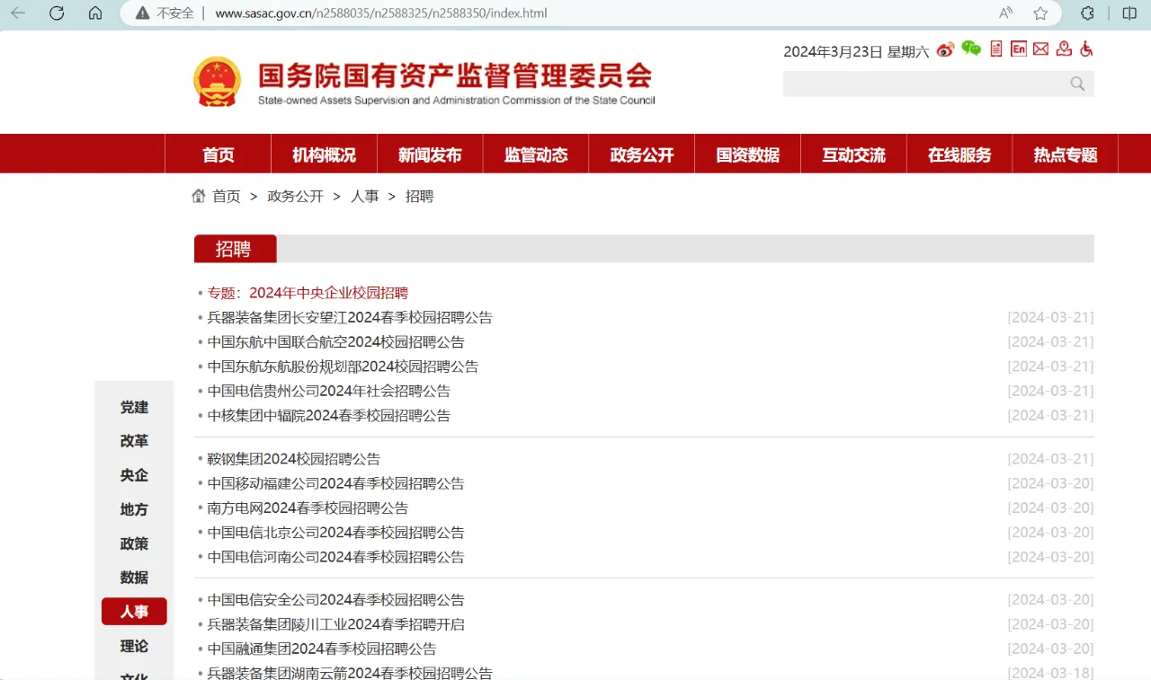1151x680 pixels.
Task: Add this page to favorites with star icon
Action: pos(1040,13)
